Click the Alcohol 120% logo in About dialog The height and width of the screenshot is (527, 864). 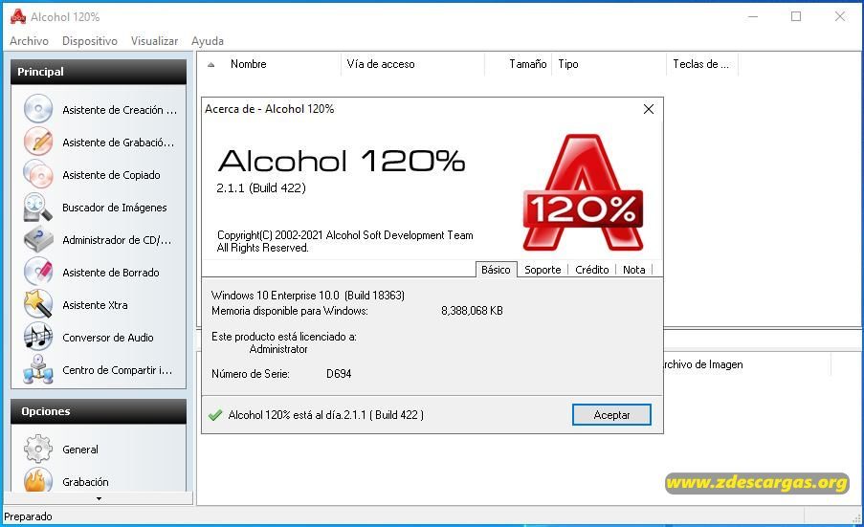(583, 193)
